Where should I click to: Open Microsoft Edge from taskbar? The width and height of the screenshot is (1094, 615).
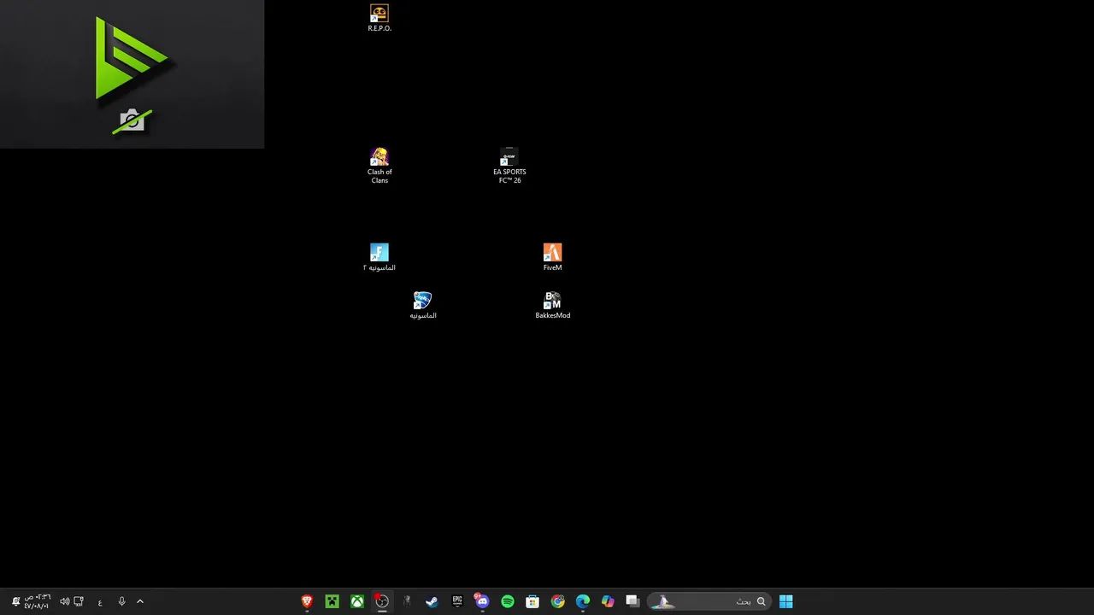[x=583, y=601]
